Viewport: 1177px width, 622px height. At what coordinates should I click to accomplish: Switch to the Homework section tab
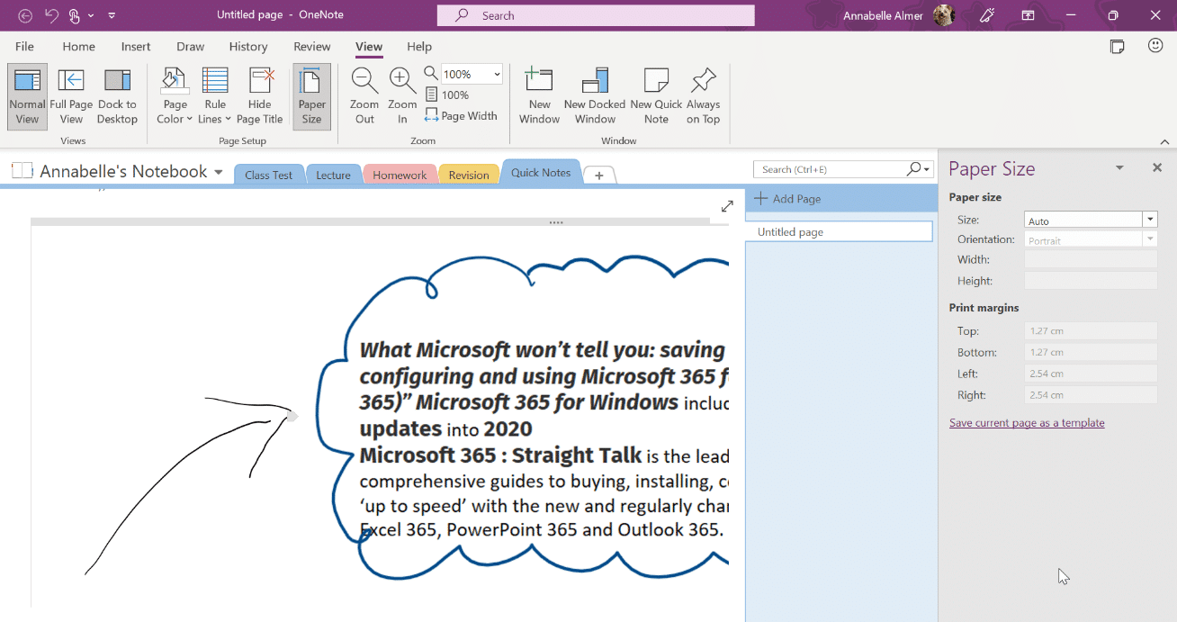pos(400,175)
